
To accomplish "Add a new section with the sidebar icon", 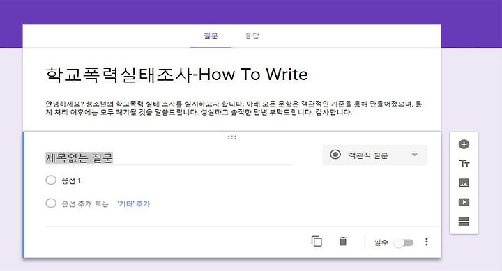I will coord(464,221).
